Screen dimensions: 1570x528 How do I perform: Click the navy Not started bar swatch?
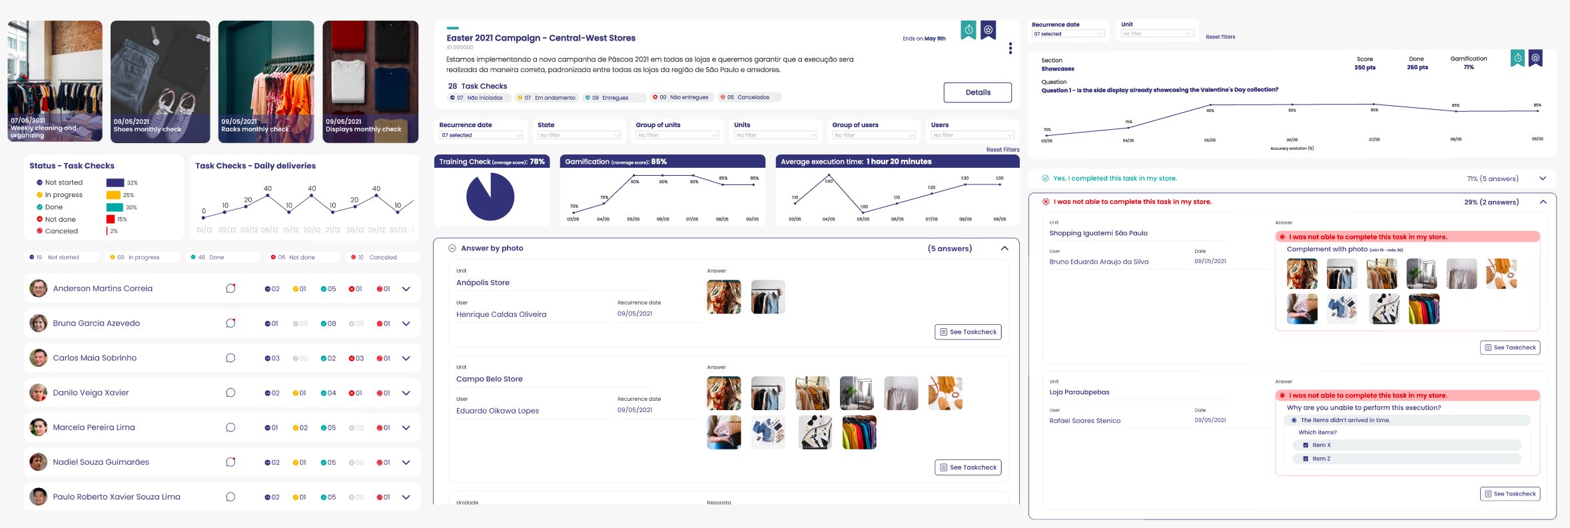pyautogui.click(x=115, y=182)
